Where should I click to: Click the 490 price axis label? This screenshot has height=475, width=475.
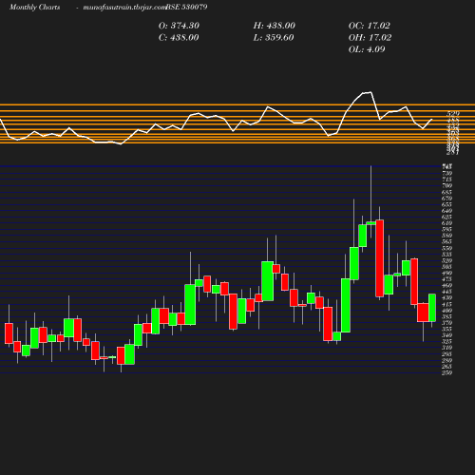click(447, 273)
